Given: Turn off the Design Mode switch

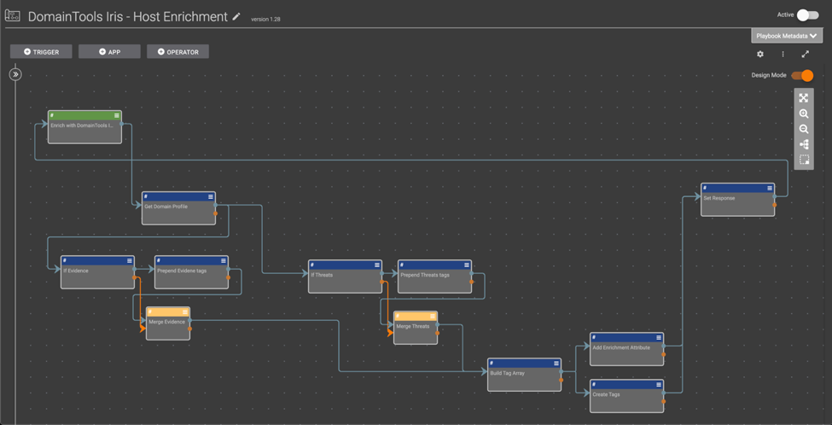Looking at the screenshot, I should [x=802, y=75].
